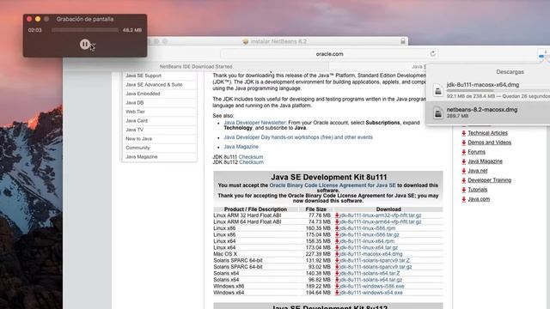The width and height of the screenshot is (550, 309).
Task: Open Java.com link
Action: pos(479,199)
